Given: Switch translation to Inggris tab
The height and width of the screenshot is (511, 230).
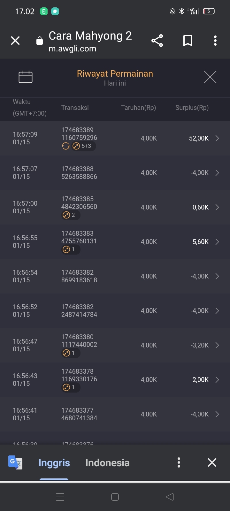Looking at the screenshot, I should click(54, 463).
